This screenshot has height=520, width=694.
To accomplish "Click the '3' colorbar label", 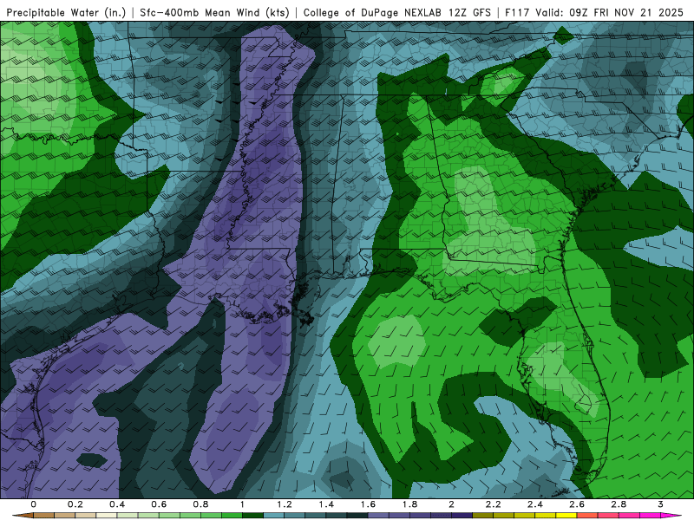I will pos(660,504).
